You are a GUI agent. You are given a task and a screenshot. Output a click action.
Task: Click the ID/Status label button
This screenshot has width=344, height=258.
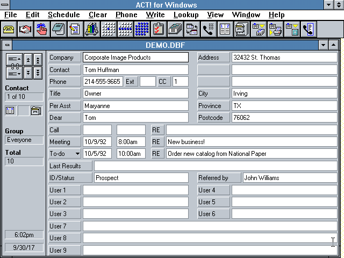[x=70, y=178]
